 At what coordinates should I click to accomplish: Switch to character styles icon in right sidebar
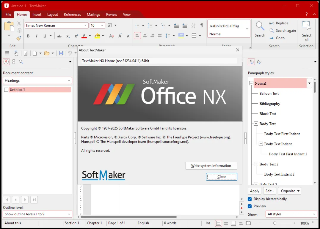click(259, 61)
